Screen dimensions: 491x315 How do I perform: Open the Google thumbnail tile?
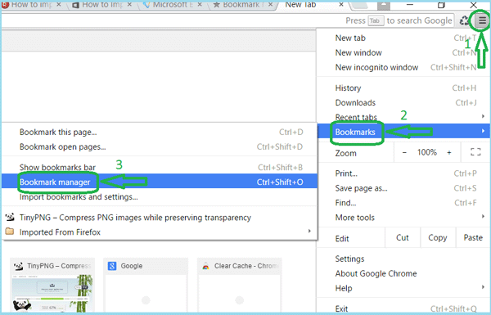click(x=146, y=285)
